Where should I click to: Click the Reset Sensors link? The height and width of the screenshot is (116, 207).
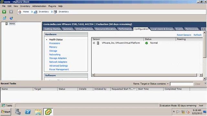click(184, 35)
